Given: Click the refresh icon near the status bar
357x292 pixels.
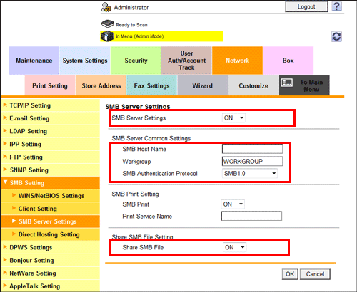Looking at the screenshot, I should coord(336,36).
